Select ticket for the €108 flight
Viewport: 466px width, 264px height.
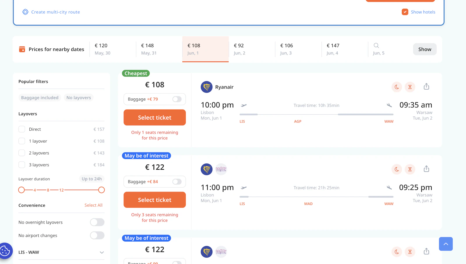coord(155,118)
